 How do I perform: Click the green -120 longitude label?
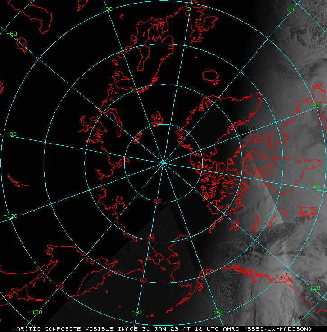point(11,216)
